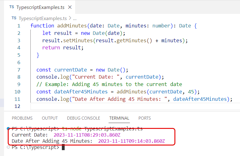
Task: Click the addMinutes function name on line 1
Action: [x=72, y=26]
